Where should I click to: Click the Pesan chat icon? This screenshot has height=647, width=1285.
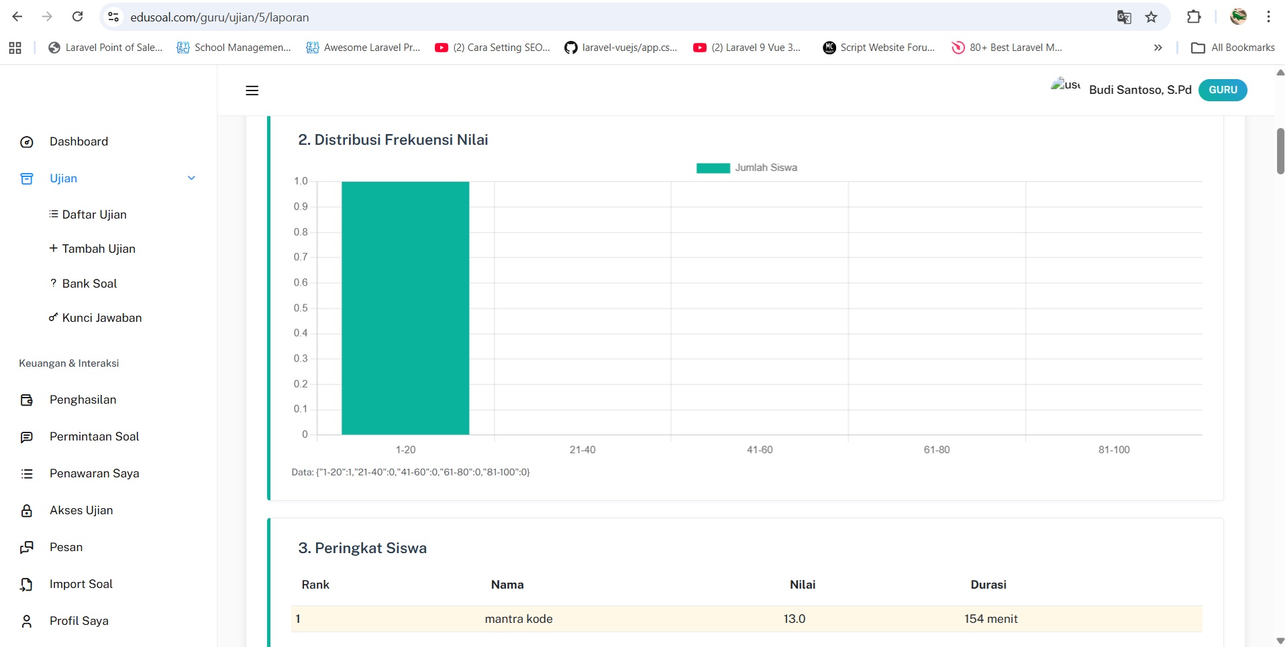coord(27,548)
